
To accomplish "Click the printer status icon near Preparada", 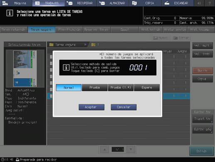I will click(x=17, y=159).
